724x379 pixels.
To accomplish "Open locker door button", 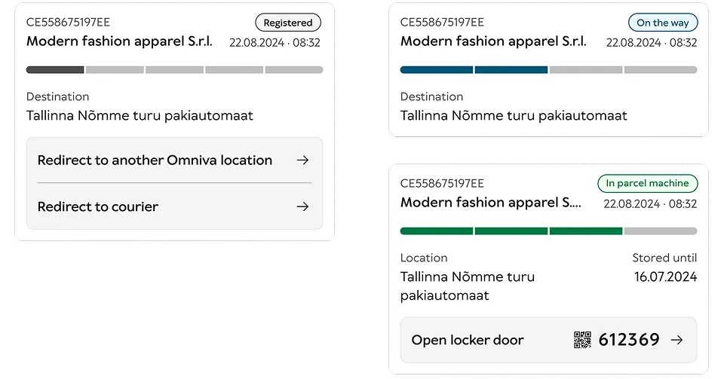I will [x=548, y=340].
